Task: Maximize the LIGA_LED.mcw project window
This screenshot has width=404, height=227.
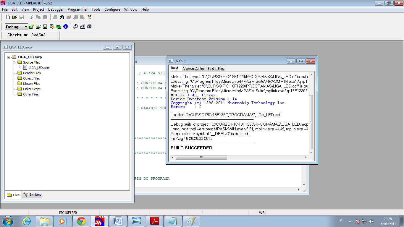Action: coord(117,47)
